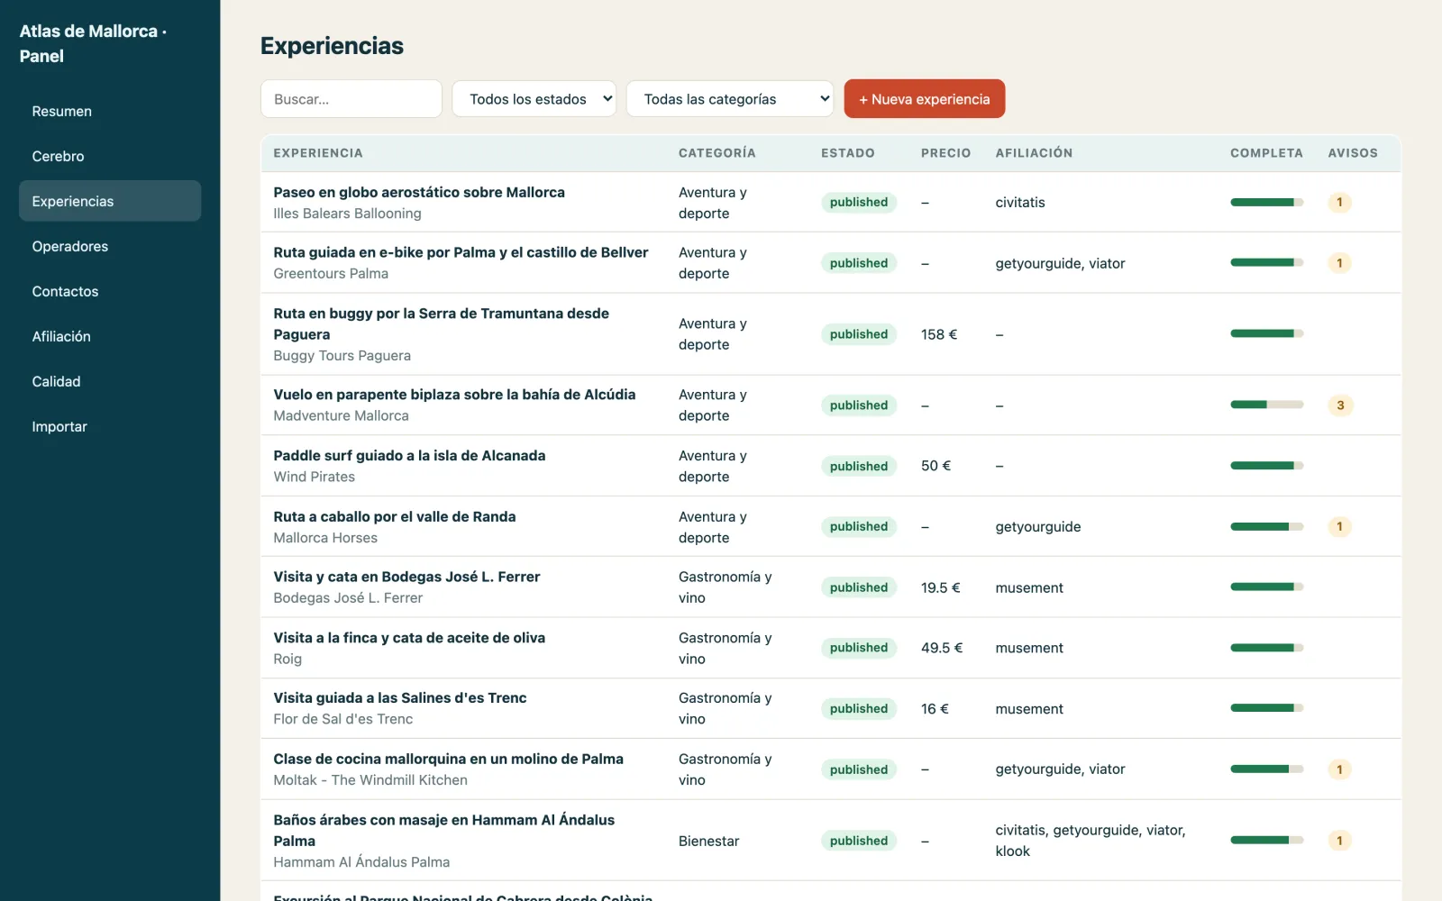Click the Completa column header
This screenshot has height=901, width=1442.
[x=1266, y=153]
